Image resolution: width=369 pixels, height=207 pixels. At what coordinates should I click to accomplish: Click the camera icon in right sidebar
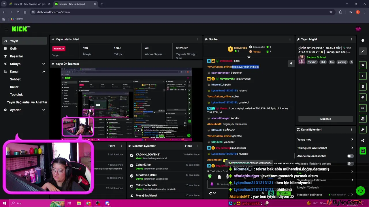[x=363, y=119]
